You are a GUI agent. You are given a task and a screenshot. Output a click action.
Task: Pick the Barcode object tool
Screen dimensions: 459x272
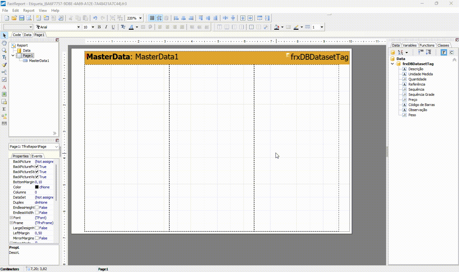(4, 123)
